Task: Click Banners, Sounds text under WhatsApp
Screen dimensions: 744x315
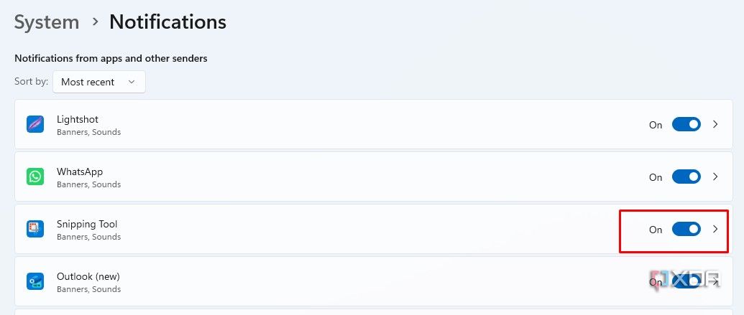Action: 88,184
